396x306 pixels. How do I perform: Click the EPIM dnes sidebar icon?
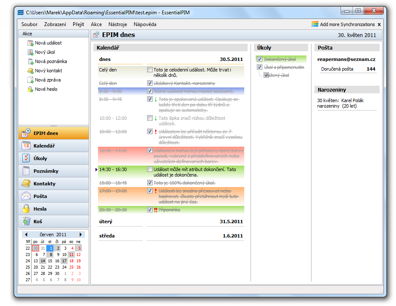click(x=26, y=133)
